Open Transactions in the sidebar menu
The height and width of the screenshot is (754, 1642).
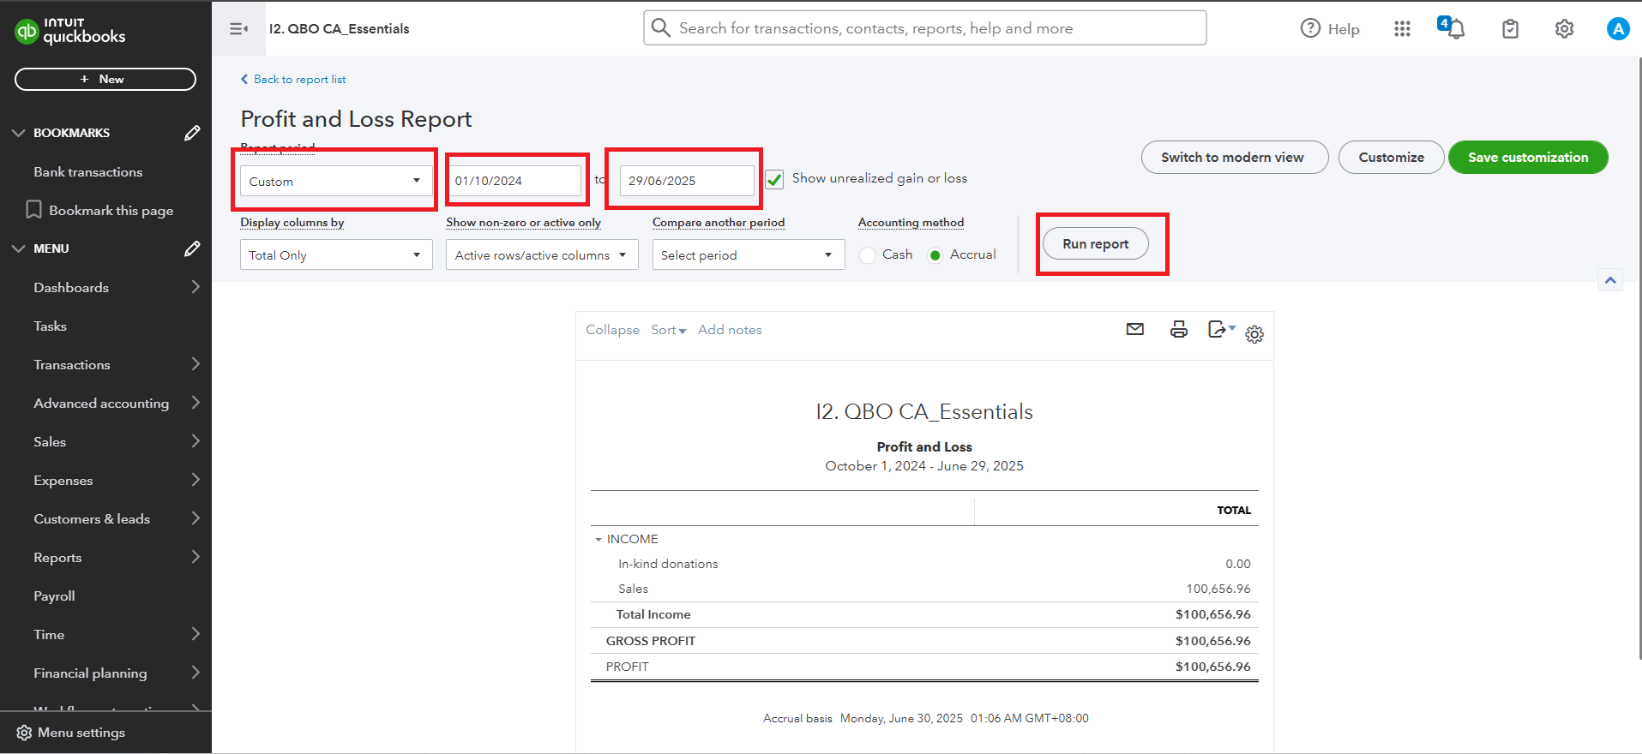pos(72,364)
